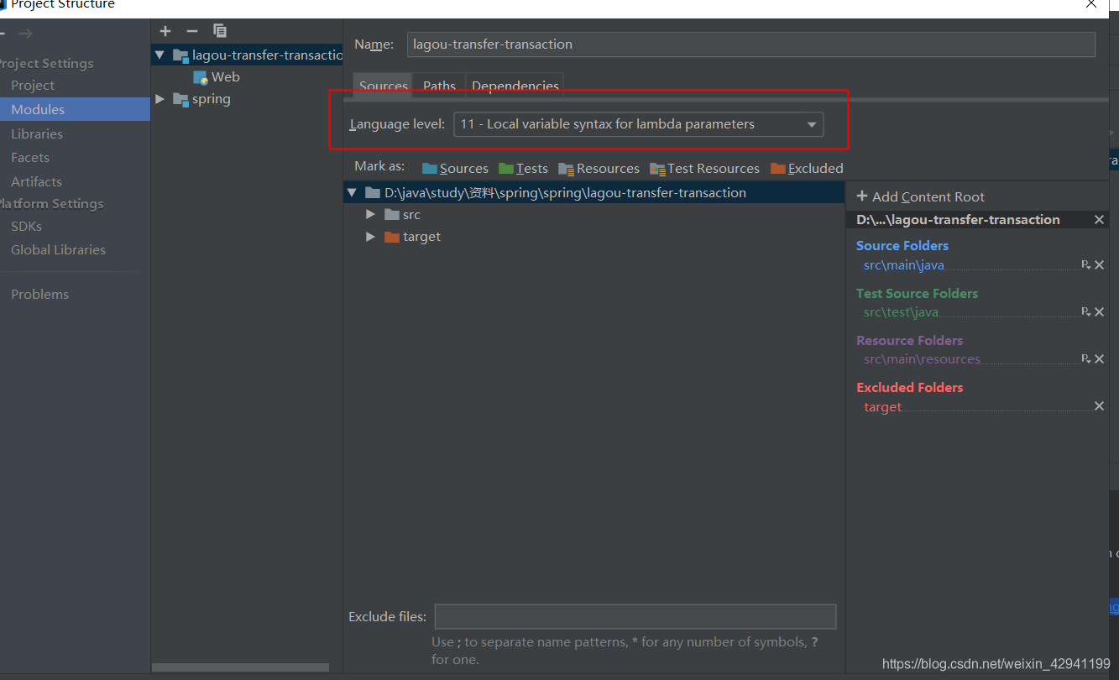This screenshot has width=1119, height=680.
Task: Close the Project Structure dialog
Action: [1091, 4]
